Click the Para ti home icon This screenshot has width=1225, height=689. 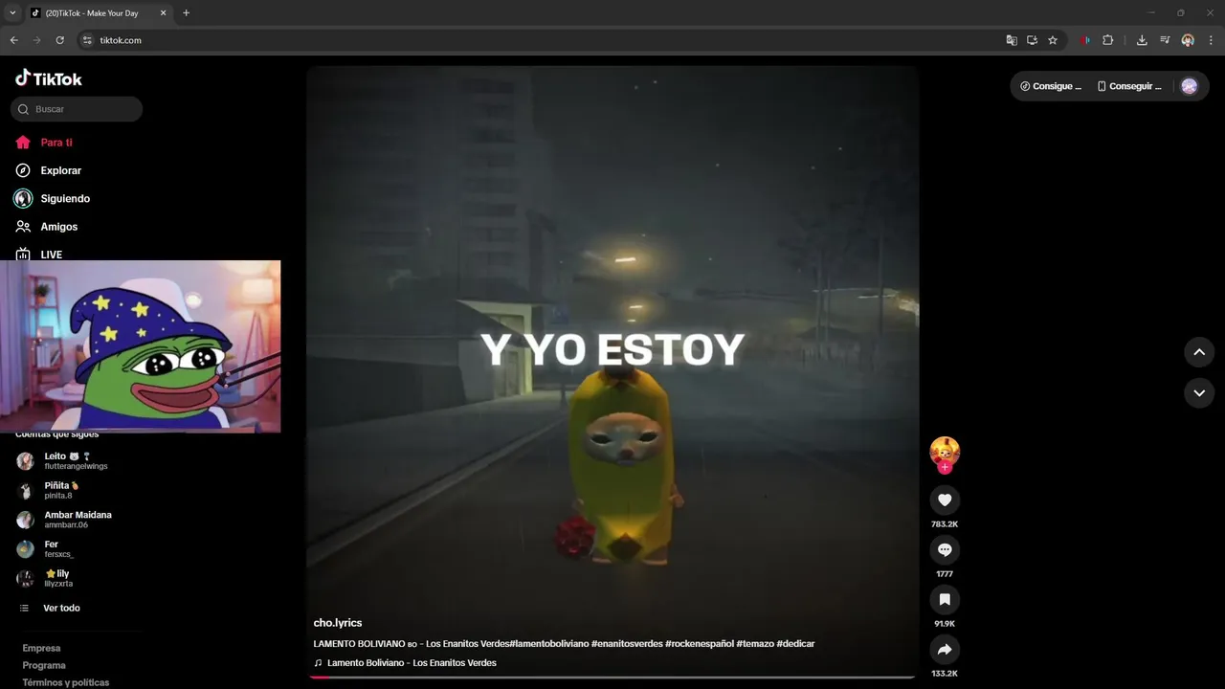(23, 143)
